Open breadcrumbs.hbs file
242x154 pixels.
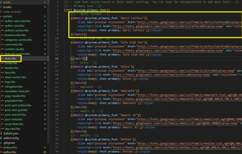(x=15, y=35)
